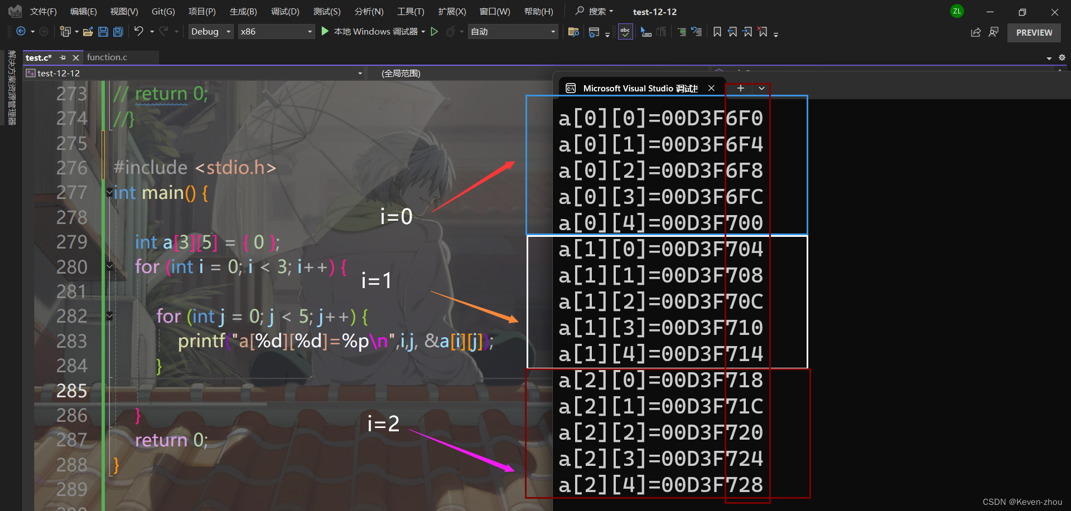Open the Git(G) menu
Viewport: 1071px width, 511px height.
pos(163,11)
